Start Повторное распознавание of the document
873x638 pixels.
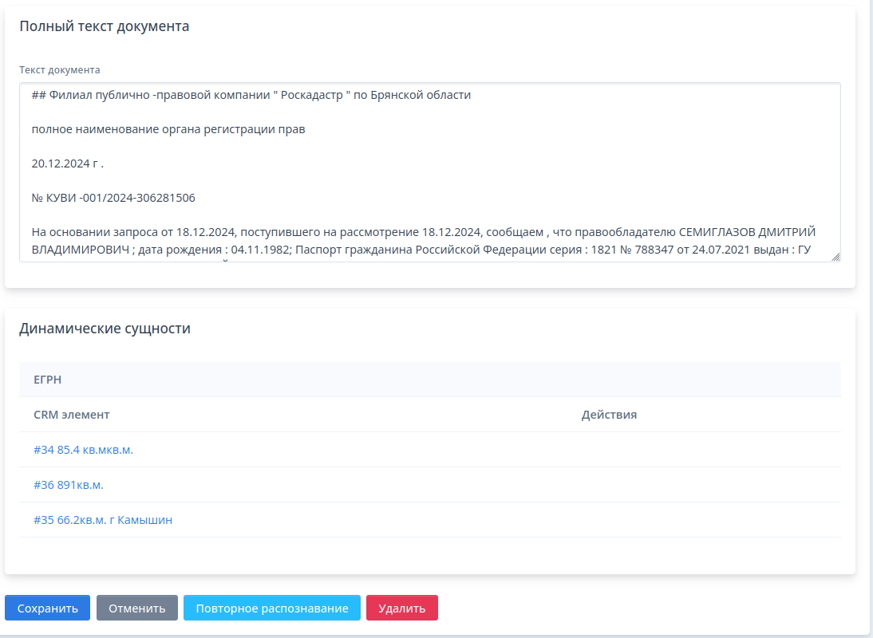point(271,608)
